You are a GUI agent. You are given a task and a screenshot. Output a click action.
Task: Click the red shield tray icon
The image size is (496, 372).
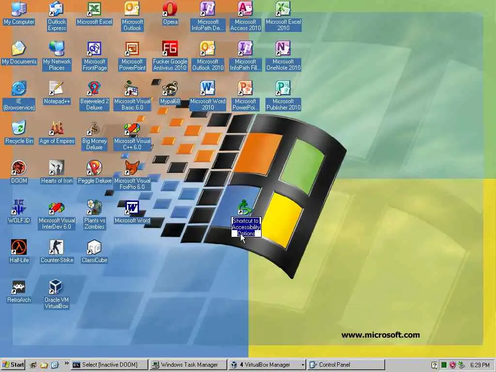coord(453,365)
